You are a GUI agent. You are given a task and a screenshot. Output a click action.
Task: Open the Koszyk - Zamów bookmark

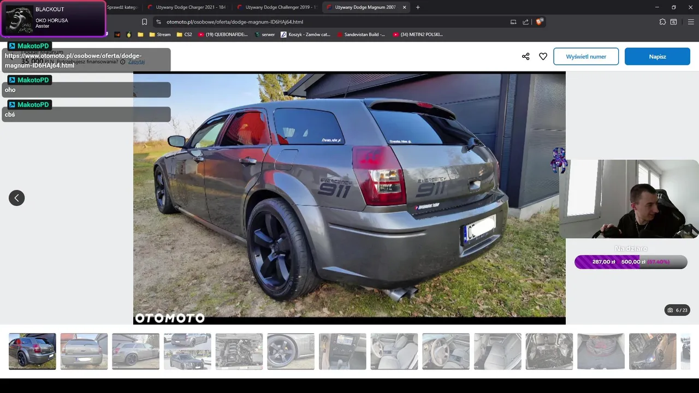305,34
